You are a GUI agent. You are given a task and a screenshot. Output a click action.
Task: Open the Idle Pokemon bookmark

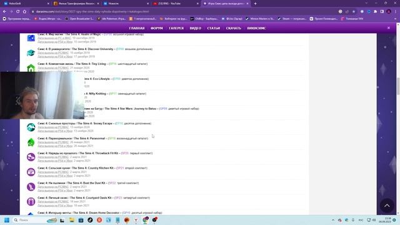coord(111,19)
